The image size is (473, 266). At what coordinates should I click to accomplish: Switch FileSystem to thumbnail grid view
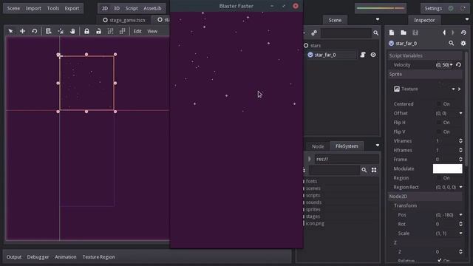coord(374,170)
